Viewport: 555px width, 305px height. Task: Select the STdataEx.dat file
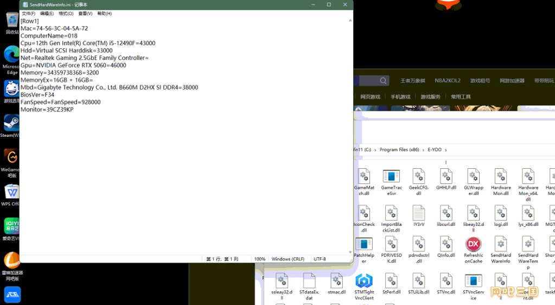(x=309, y=287)
